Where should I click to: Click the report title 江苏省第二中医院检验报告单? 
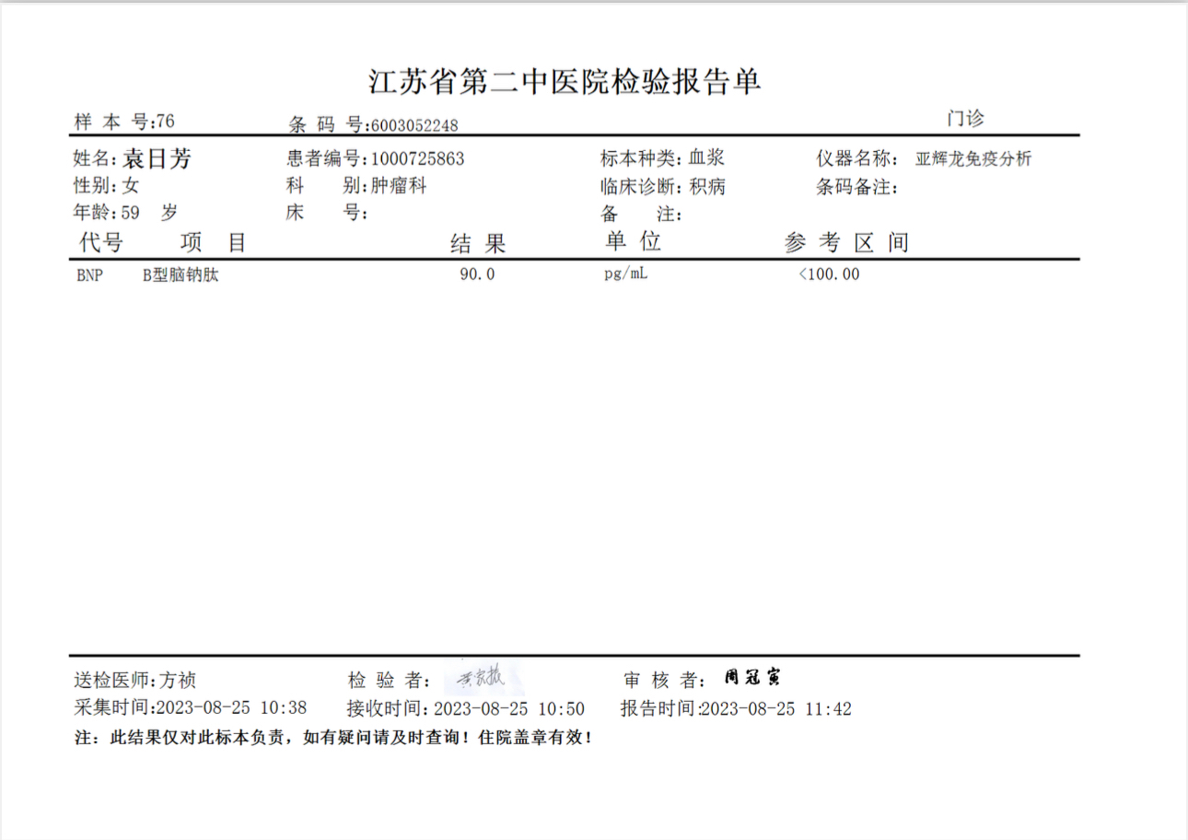[x=565, y=82]
